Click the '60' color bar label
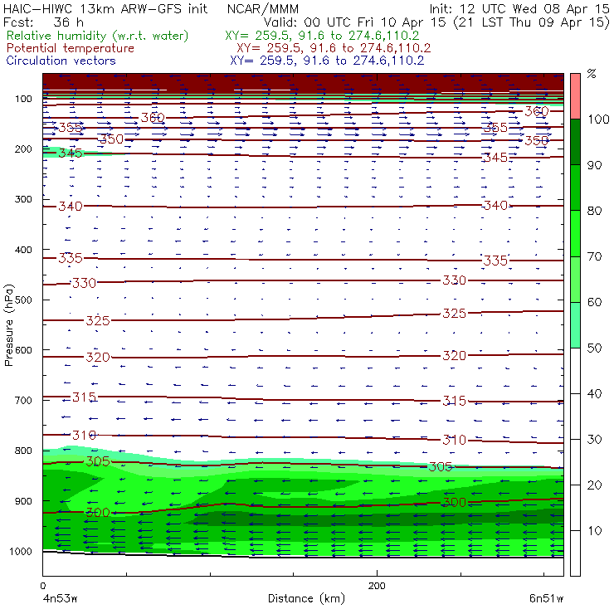 click(595, 302)
